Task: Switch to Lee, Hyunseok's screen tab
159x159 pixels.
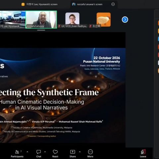Action: tap(39, 4)
